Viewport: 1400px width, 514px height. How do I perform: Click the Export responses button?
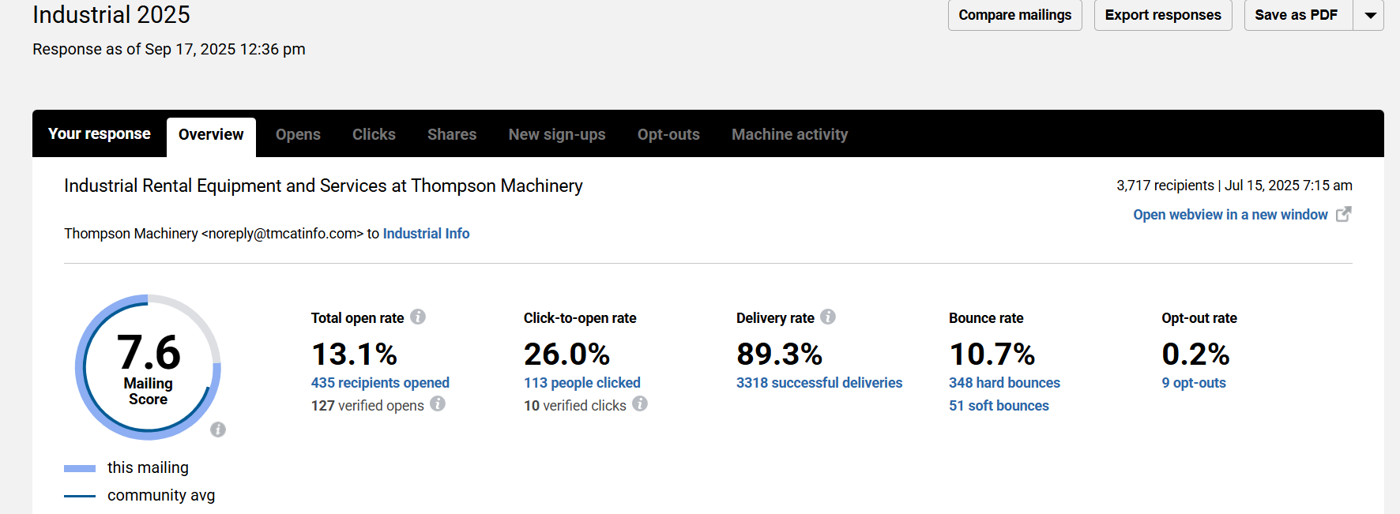1162,15
